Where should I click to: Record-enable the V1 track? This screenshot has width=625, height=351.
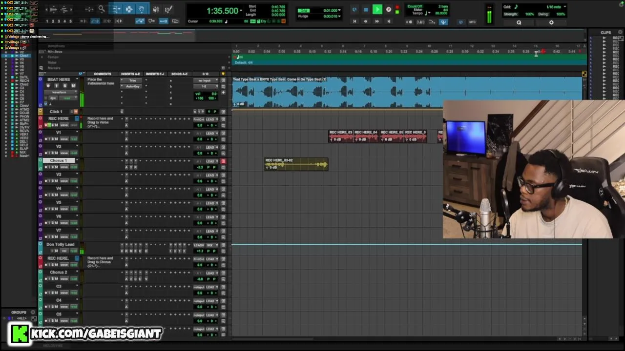tap(46, 139)
